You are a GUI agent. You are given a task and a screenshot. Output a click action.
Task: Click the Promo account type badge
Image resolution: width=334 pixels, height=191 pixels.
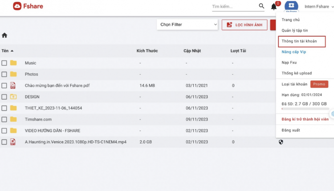pos(319,84)
